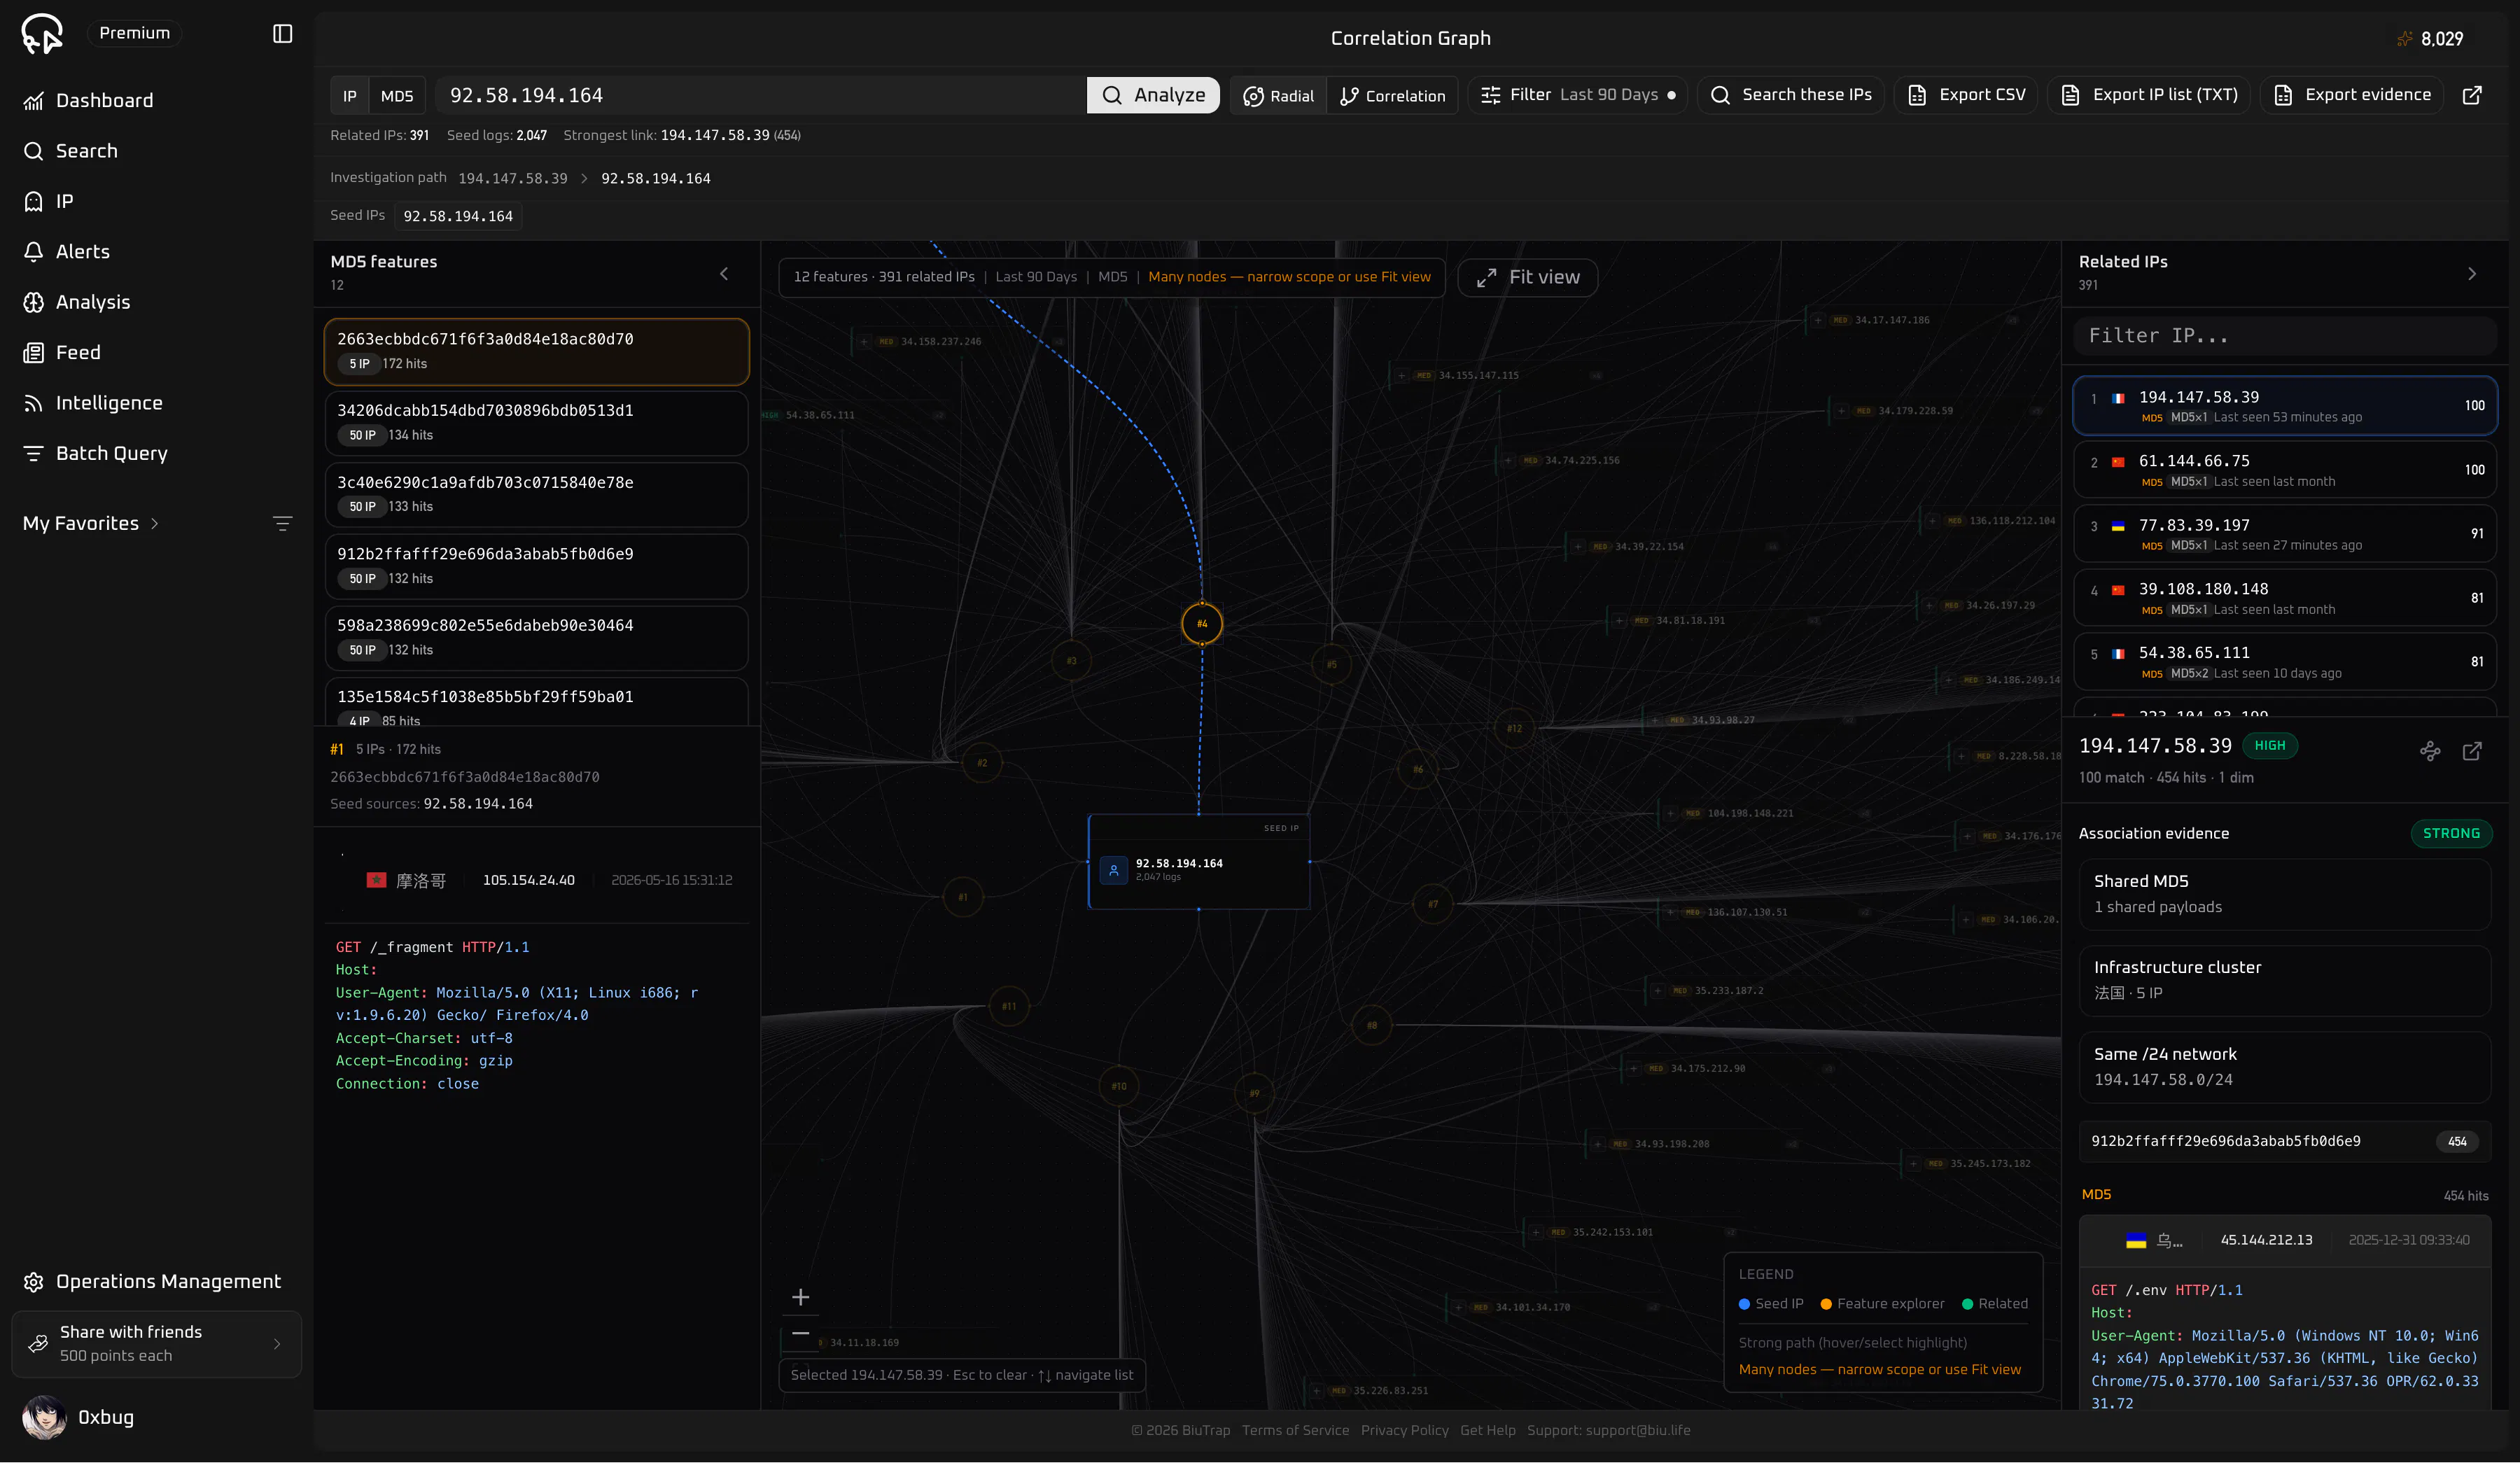Toggle the sidebar collapse icon
The height and width of the screenshot is (1463, 2520).
click(x=282, y=34)
